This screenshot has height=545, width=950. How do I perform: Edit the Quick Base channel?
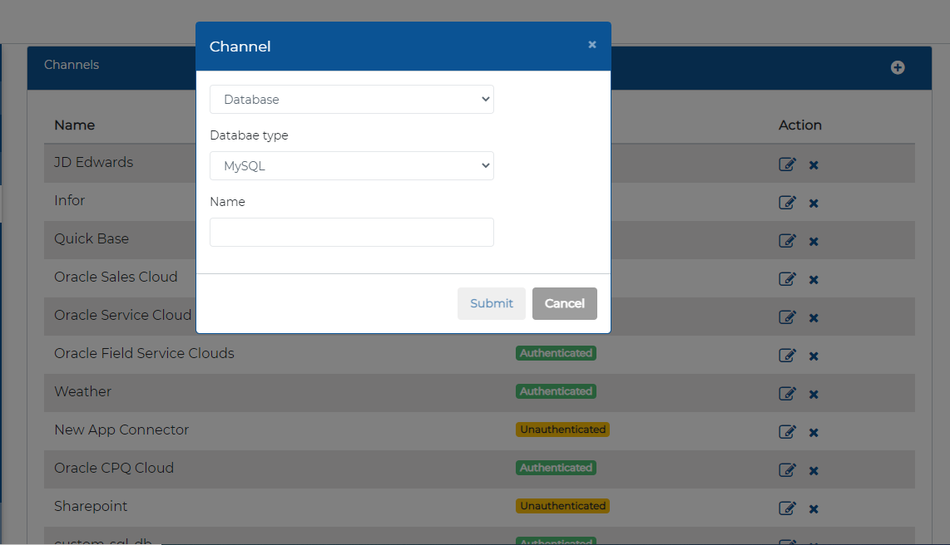click(x=787, y=240)
